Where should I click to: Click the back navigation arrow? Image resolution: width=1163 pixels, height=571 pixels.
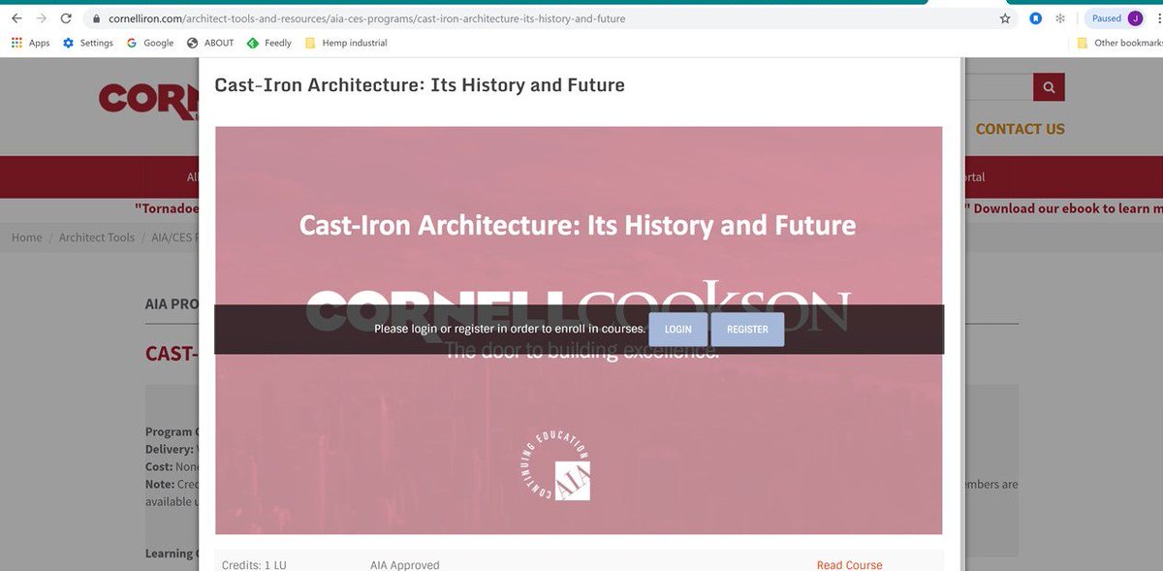point(16,16)
